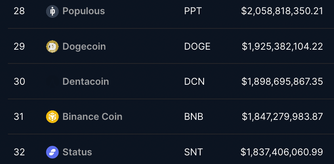Click Dogecoin market cap $1,925,382,104.22
Screen dimensions: 334x164
tap(282, 47)
